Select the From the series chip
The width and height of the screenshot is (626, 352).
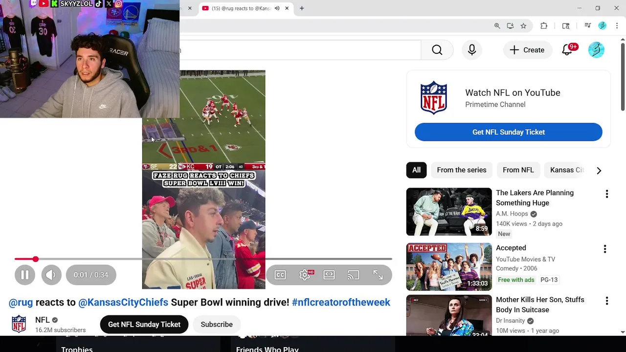click(462, 170)
